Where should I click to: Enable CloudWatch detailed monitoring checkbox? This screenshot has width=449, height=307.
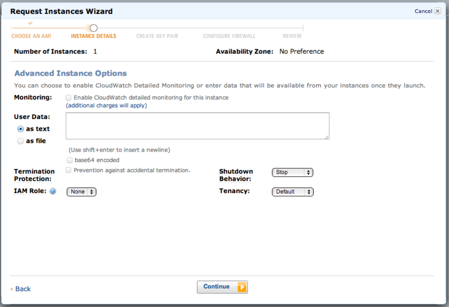click(x=68, y=98)
